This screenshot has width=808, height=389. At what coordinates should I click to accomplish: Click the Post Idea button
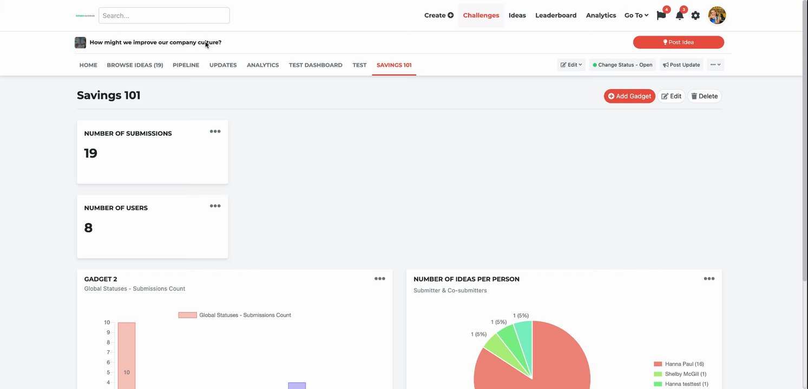(x=679, y=42)
